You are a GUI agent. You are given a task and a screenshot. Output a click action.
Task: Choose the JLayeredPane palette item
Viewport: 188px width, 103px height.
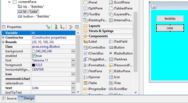click(120, 14)
